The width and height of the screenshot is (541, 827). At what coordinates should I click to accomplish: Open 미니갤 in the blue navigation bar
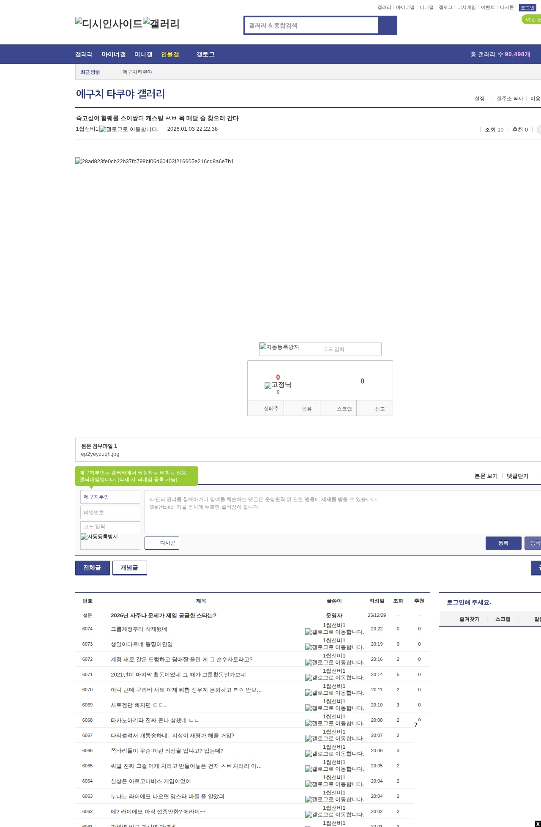[x=143, y=55]
